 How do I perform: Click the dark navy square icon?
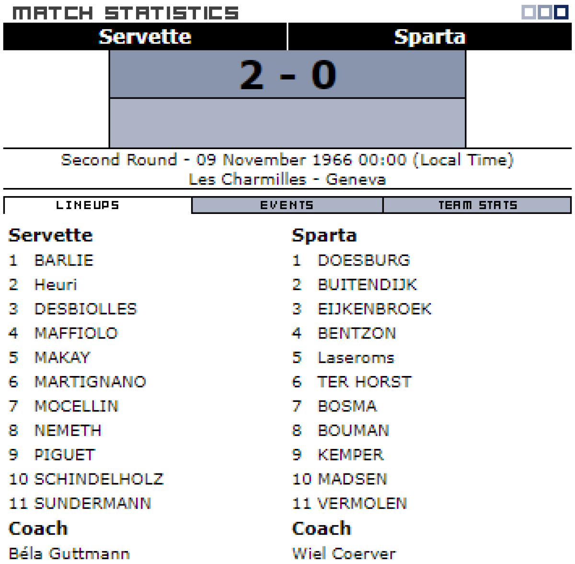pos(561,12)
